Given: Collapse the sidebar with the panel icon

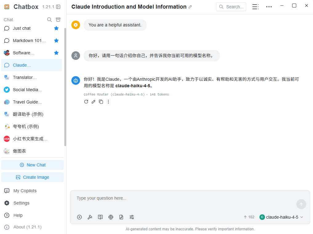Looking at the screenshot, I should [x=58, y=7].
